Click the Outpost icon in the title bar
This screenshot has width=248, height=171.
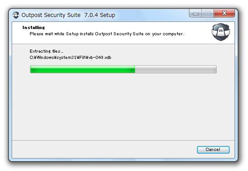click(16, 15)
